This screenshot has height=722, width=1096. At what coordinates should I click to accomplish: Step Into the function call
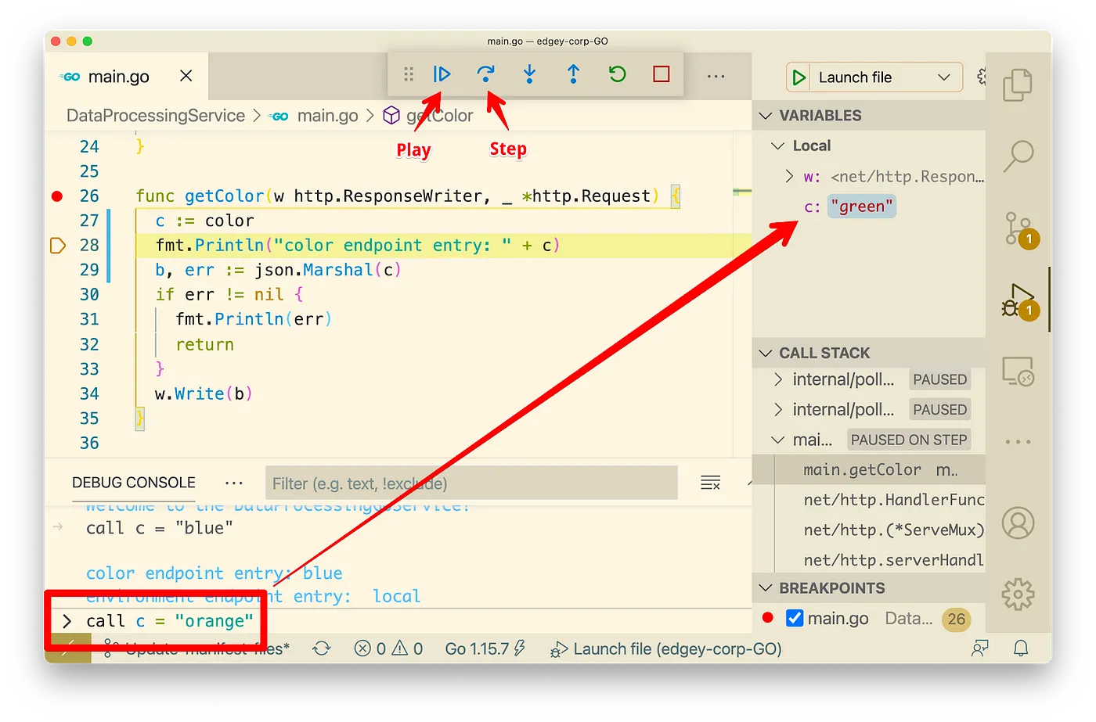(529, 74)
